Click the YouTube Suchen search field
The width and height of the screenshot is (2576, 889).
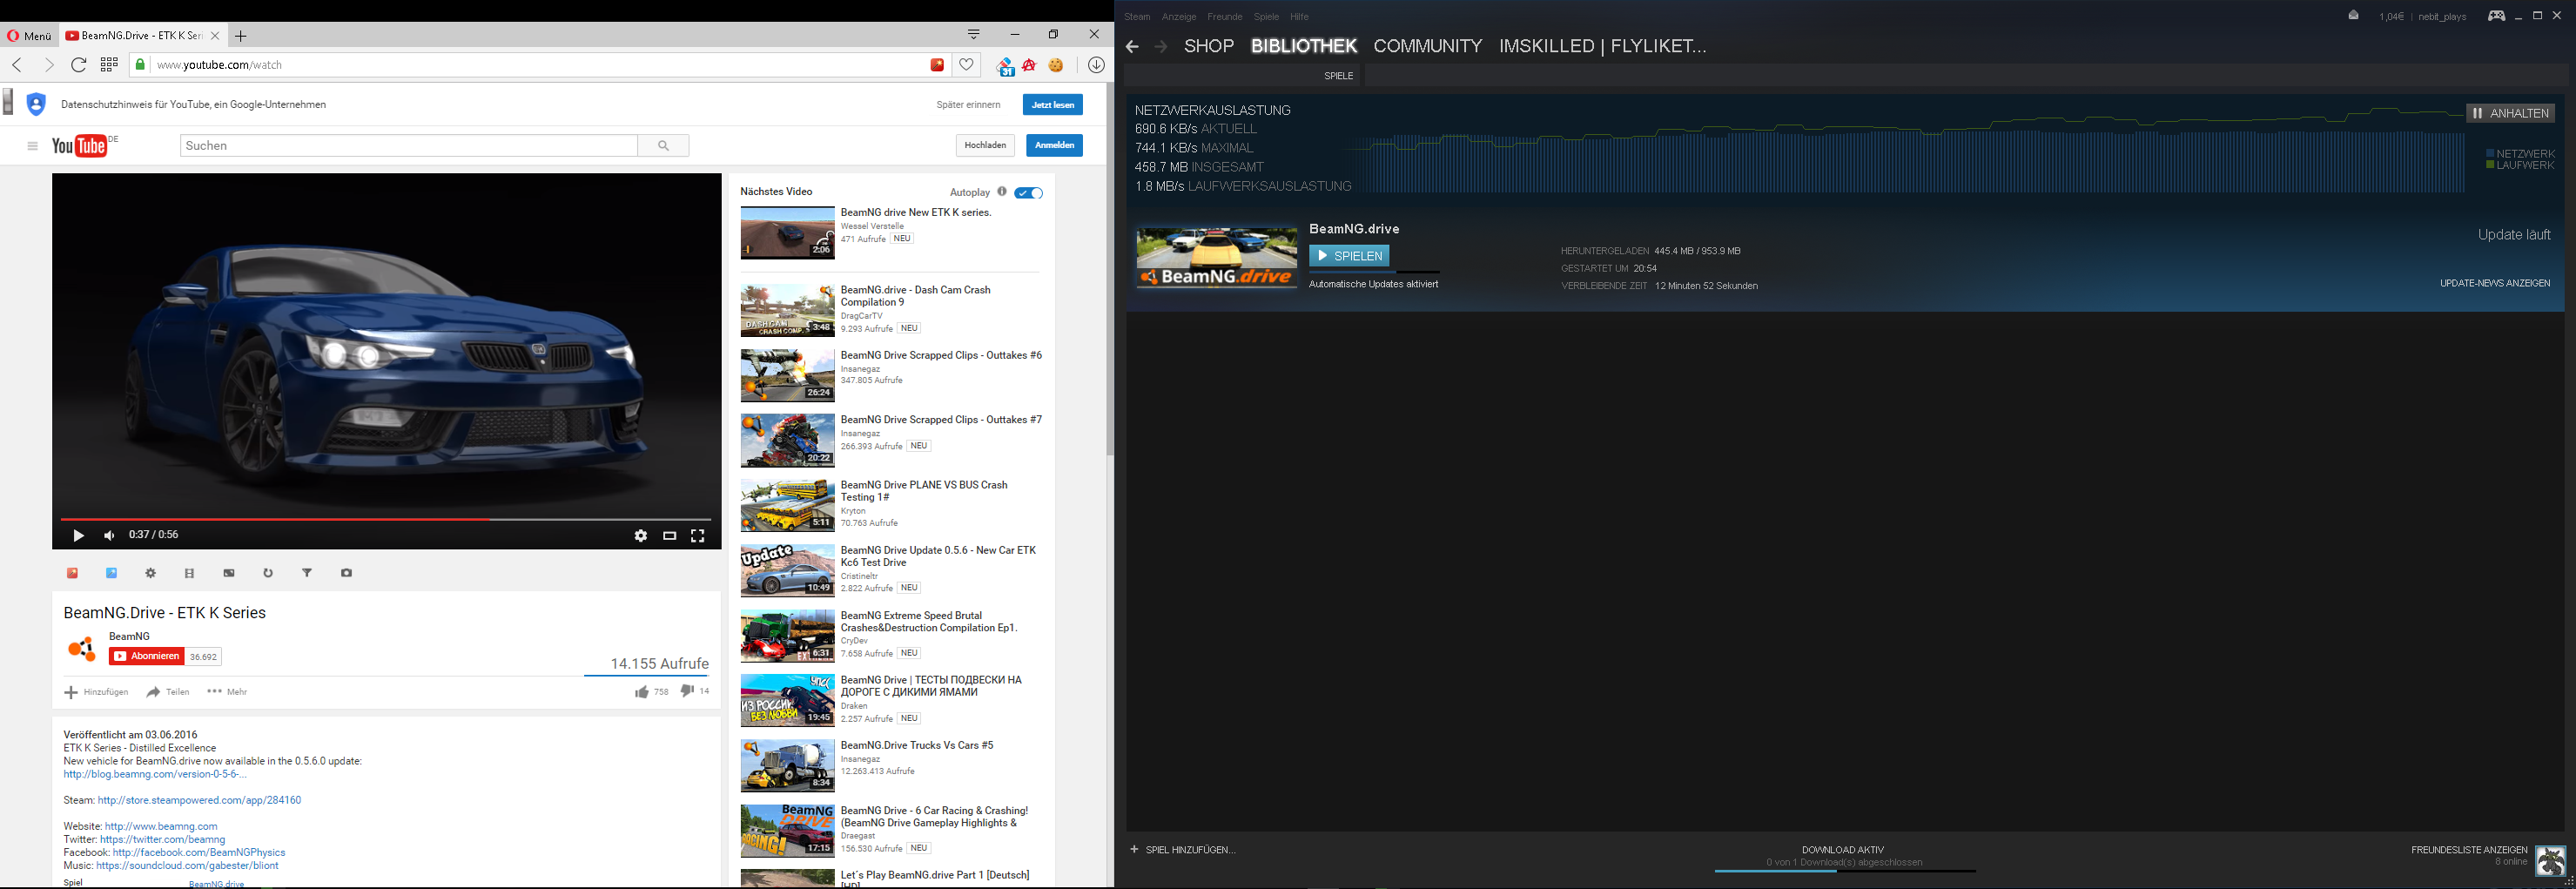pos(408,146)
